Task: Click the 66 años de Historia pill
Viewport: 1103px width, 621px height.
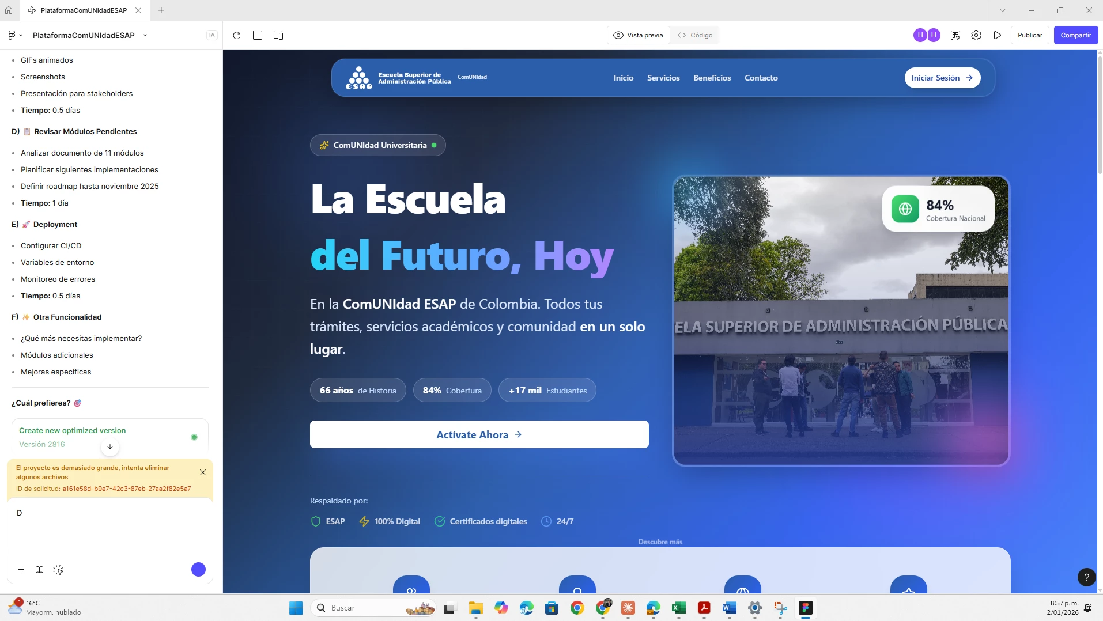Action: pos(358,390)
